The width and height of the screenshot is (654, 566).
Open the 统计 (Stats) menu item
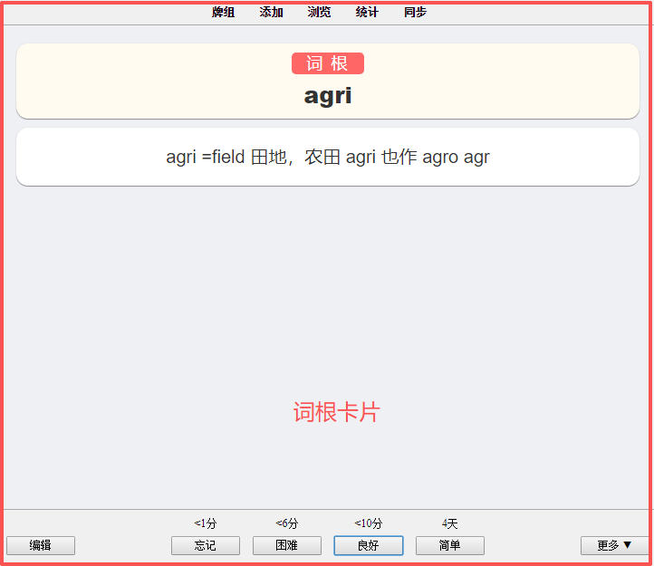(367, 12)
